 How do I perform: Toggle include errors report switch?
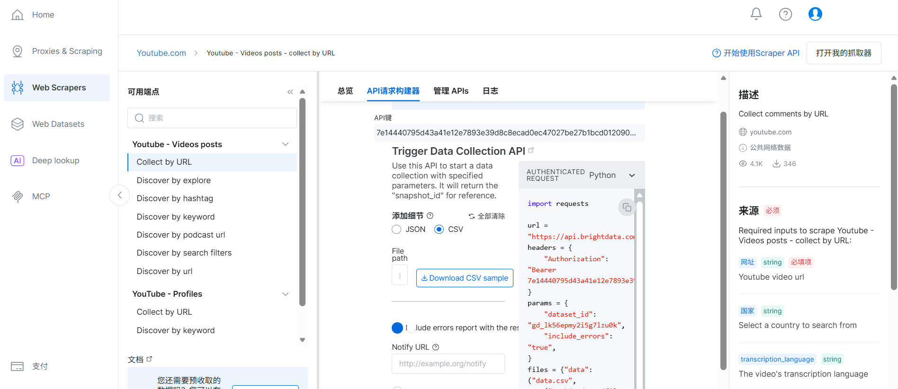(404, 327)
